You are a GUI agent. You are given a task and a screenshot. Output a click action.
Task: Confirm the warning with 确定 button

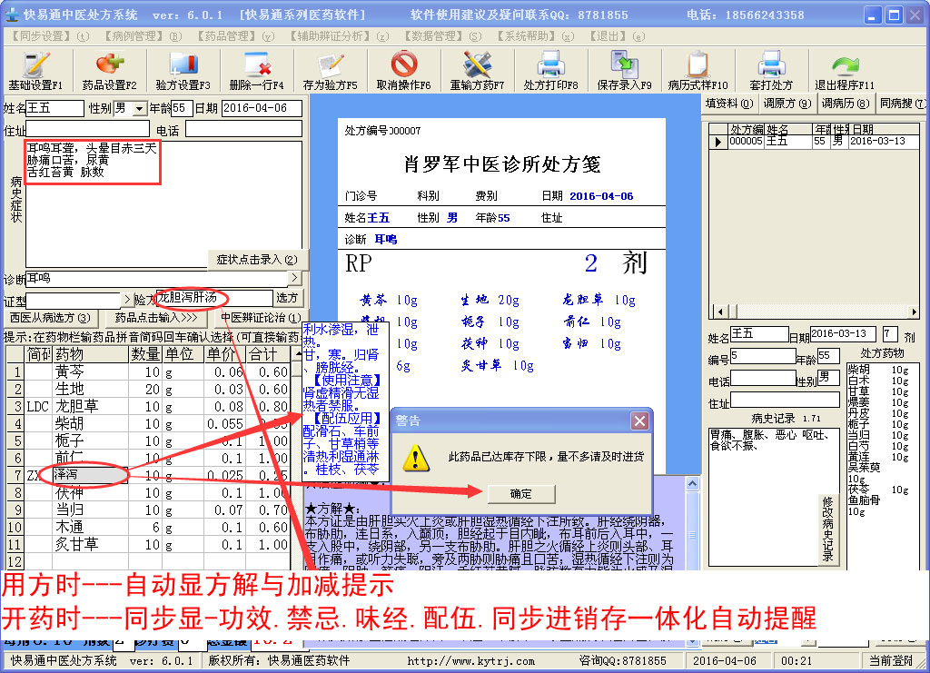pos(521,493)
